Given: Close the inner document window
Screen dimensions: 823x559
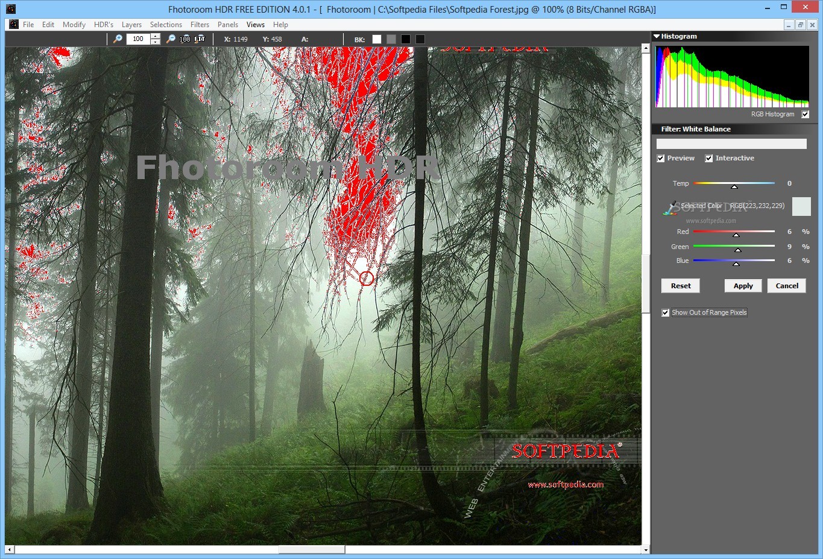Looking at the screenshot, I should tap(812, 25).
